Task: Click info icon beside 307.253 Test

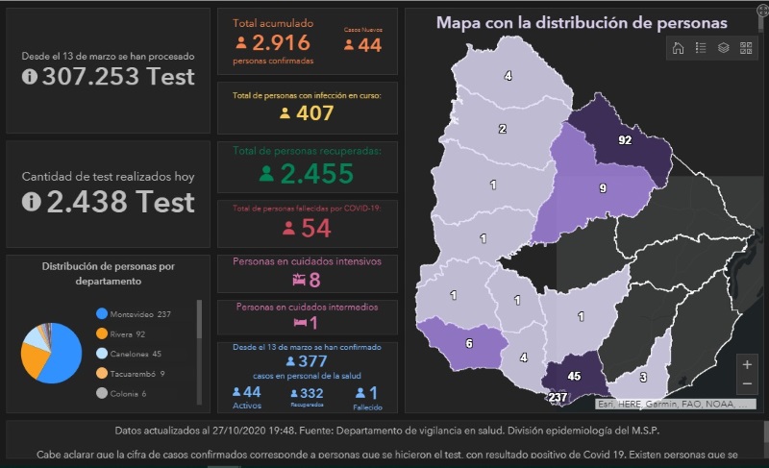Action: (30, 77)
